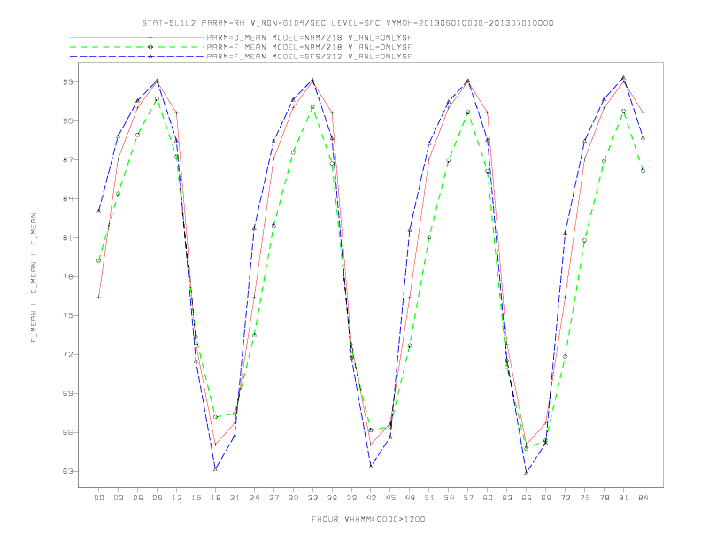
Task: Click y-axis tick value 69
Action: coord(68,394)
